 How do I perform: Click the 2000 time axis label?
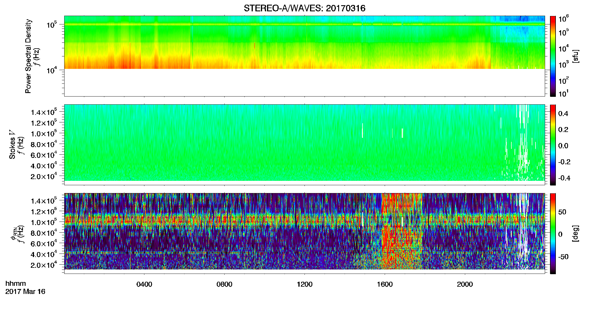(x=465, y=284)
